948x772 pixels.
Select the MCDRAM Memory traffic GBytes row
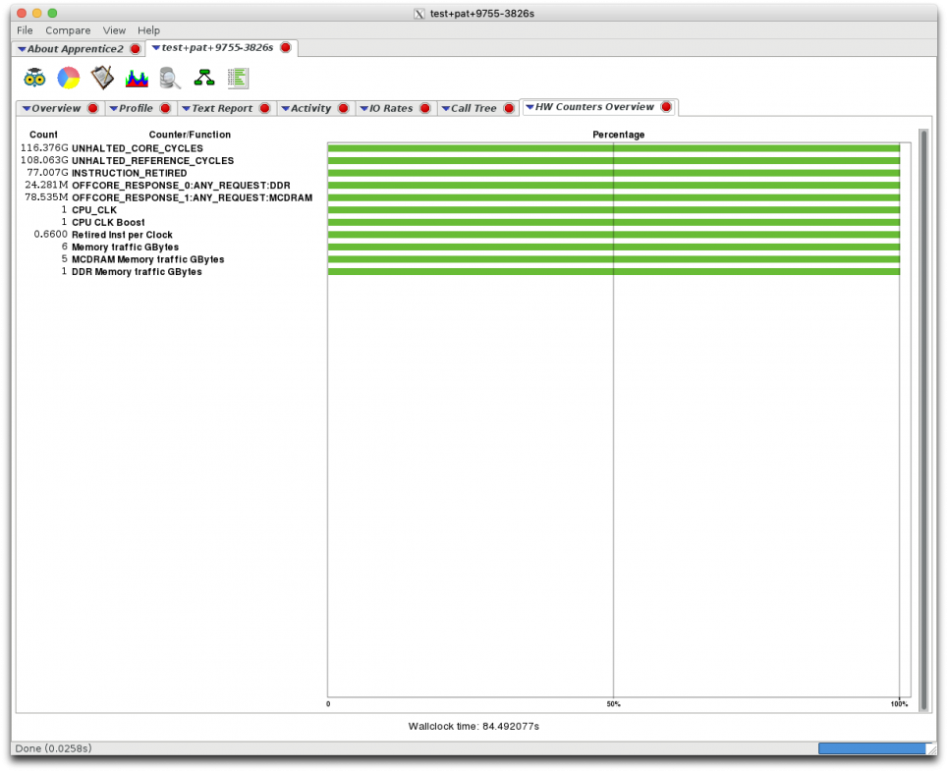click(x=147, y=259)
